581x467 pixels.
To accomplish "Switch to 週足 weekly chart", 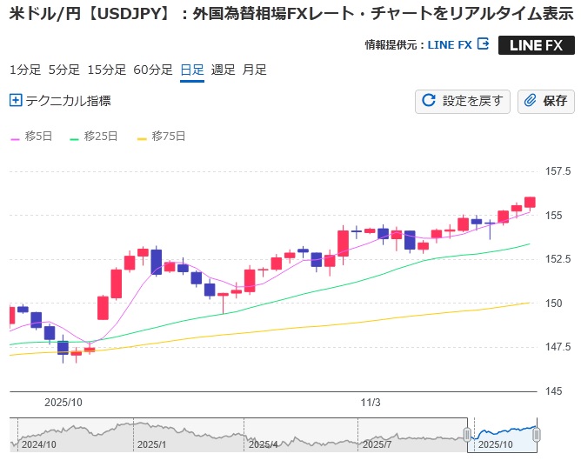I will tap(224, 70).
